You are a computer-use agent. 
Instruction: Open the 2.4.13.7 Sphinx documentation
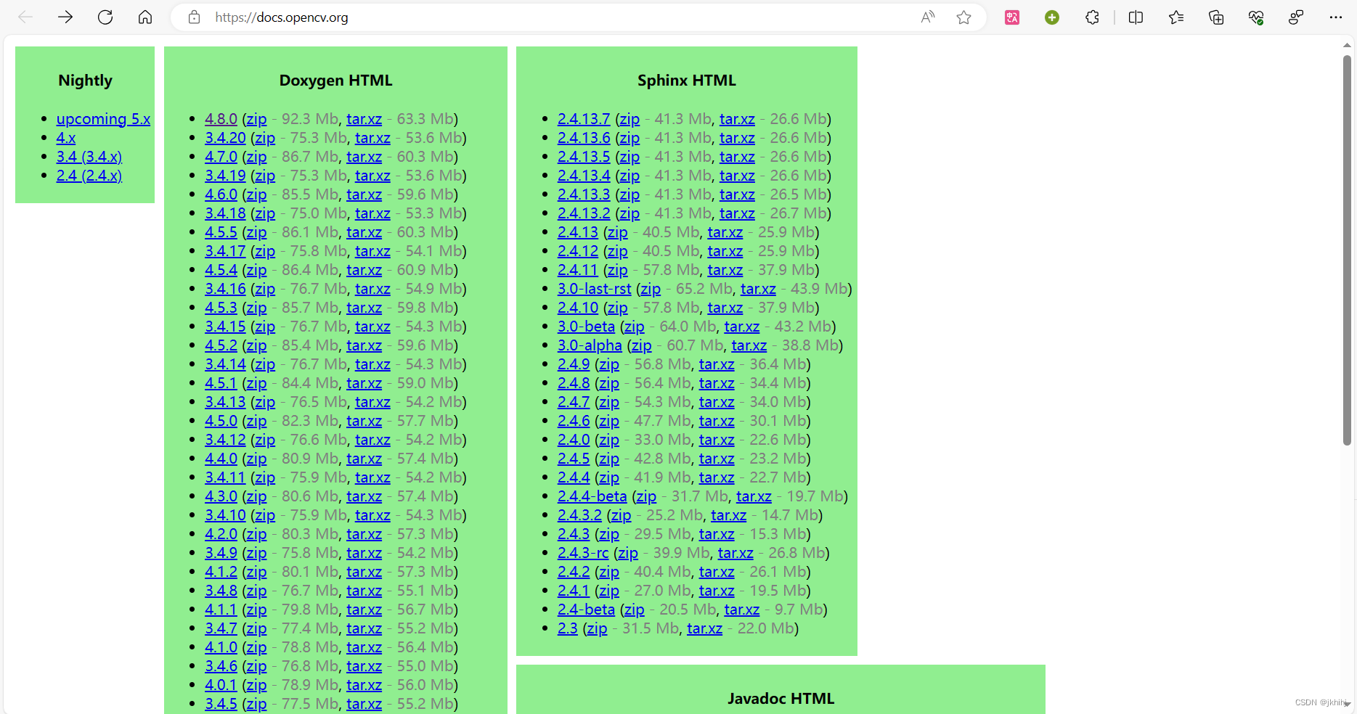click(x=583, y=118)
